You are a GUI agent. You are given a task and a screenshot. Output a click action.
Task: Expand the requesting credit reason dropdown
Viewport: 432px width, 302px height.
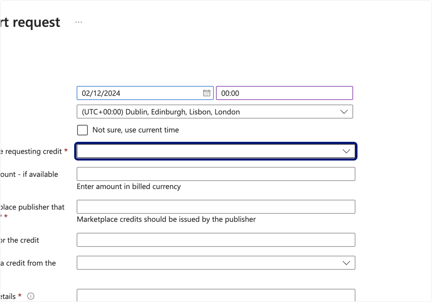click(x=216, y=151)
